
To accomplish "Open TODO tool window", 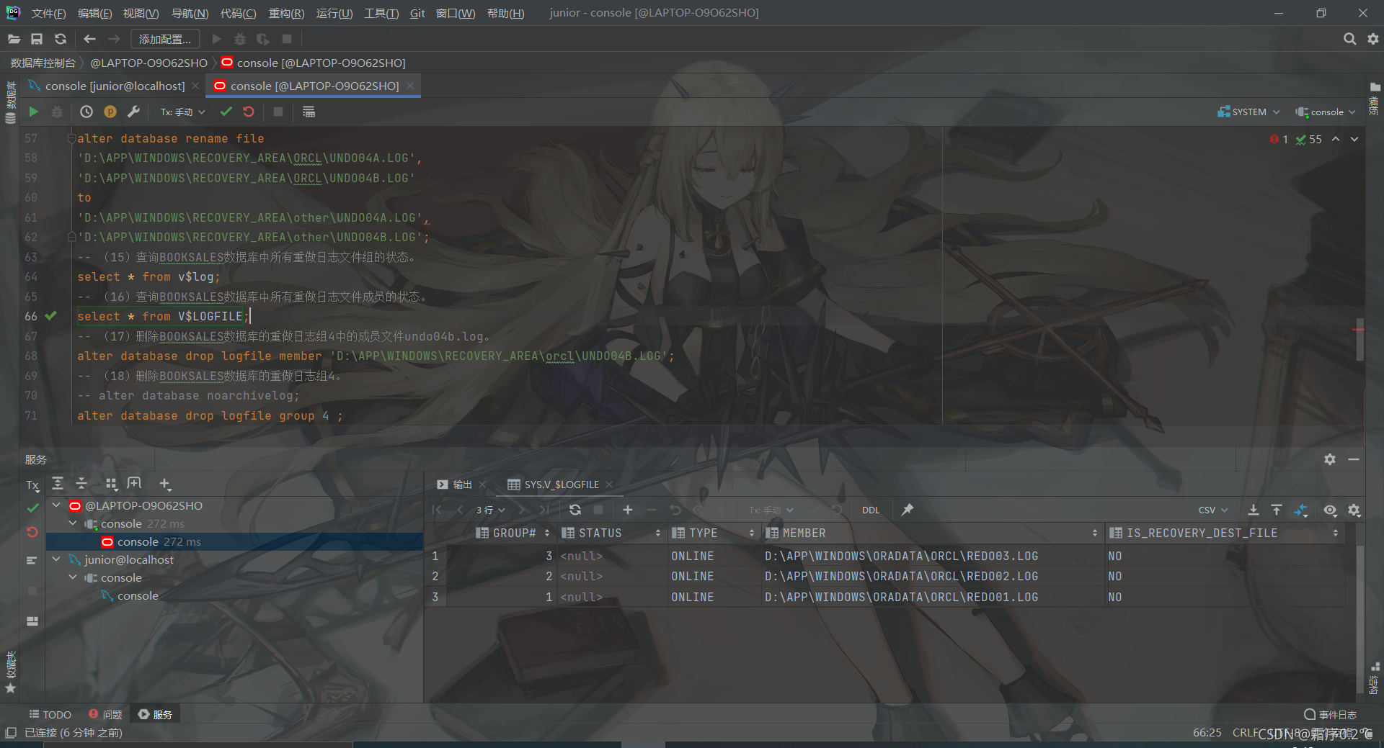I will click(x=50, y=714).
